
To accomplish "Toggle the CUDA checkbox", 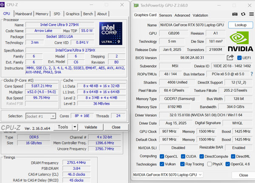I will (x=183, y=156).
